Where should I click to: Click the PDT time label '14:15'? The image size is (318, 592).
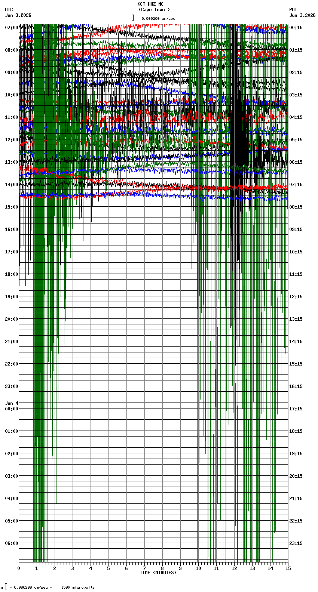(x=296, y=342)
